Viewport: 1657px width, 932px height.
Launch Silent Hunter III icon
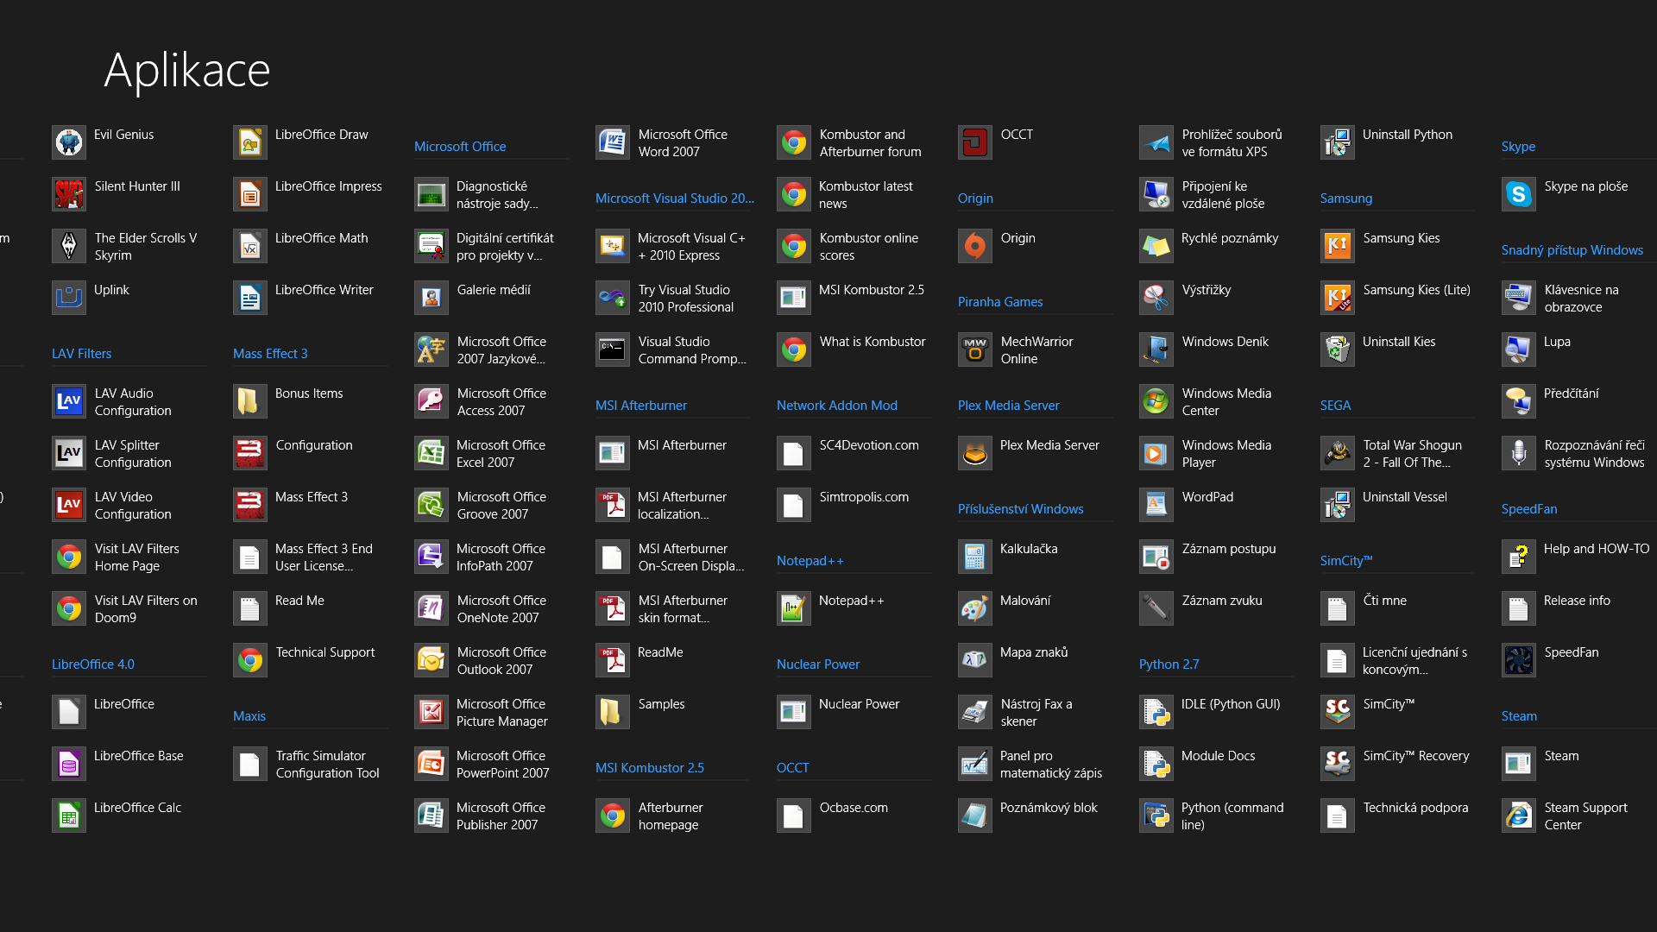click(69, 194)
